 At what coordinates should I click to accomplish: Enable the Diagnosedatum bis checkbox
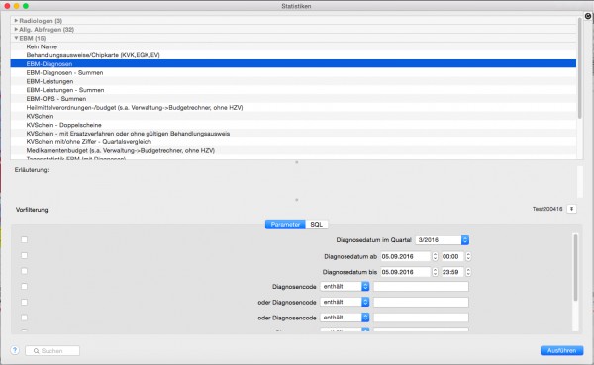tap(24, 271)
